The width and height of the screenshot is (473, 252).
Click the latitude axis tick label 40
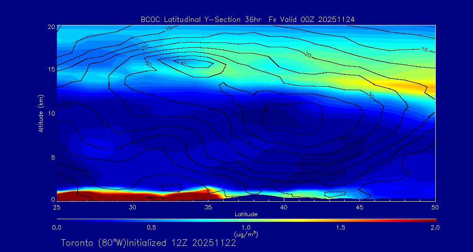coord(284,207)
